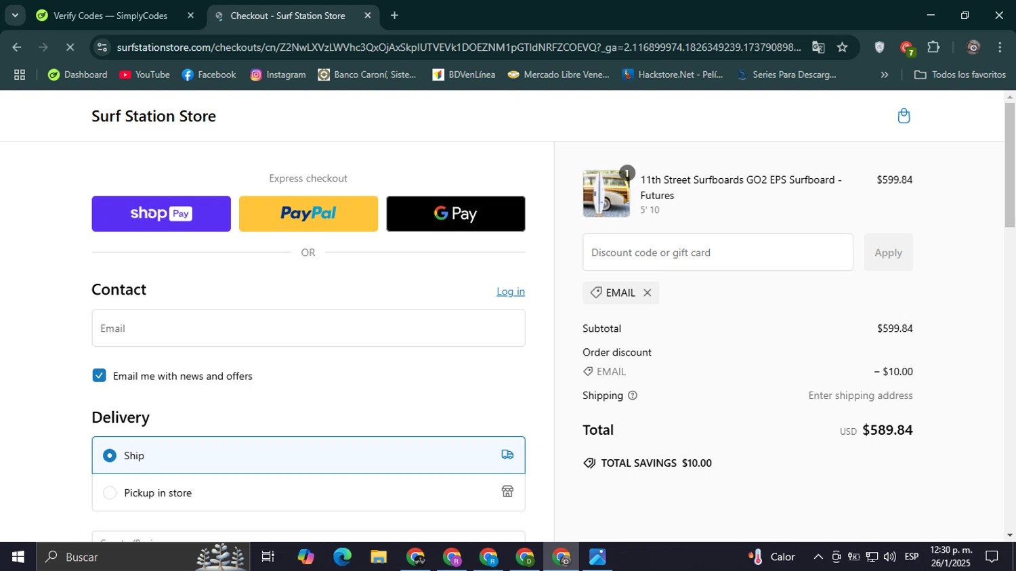This screenshot has height=571, width=1016.
Task: Uncheck Email me with news and offers
Action: coord(100,375)
